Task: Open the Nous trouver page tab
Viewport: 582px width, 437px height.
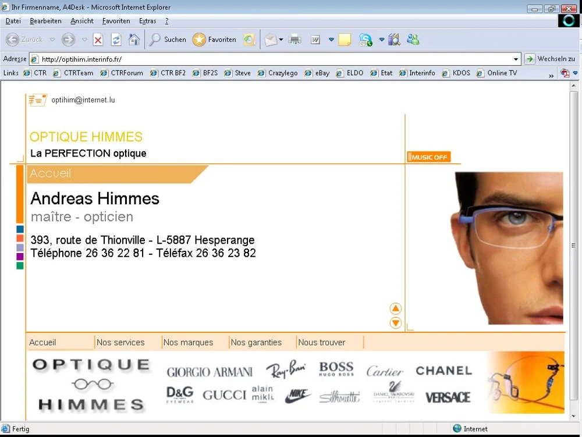Action: (x=322, y=342)
